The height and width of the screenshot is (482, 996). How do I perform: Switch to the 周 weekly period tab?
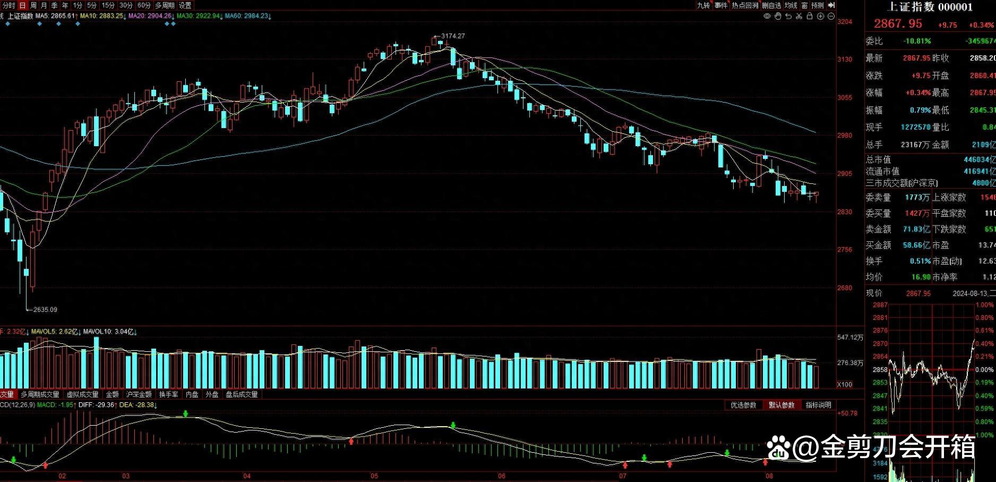click(x=33, y=5)
